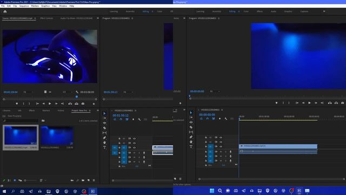Toggle V3 track output eye in left timeline

(x=134, y=139)
